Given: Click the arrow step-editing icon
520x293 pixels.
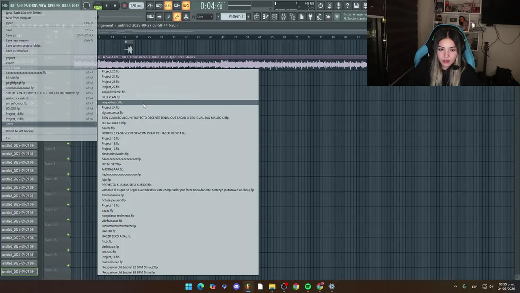Looking at the screenshot, I should (159, 17).
